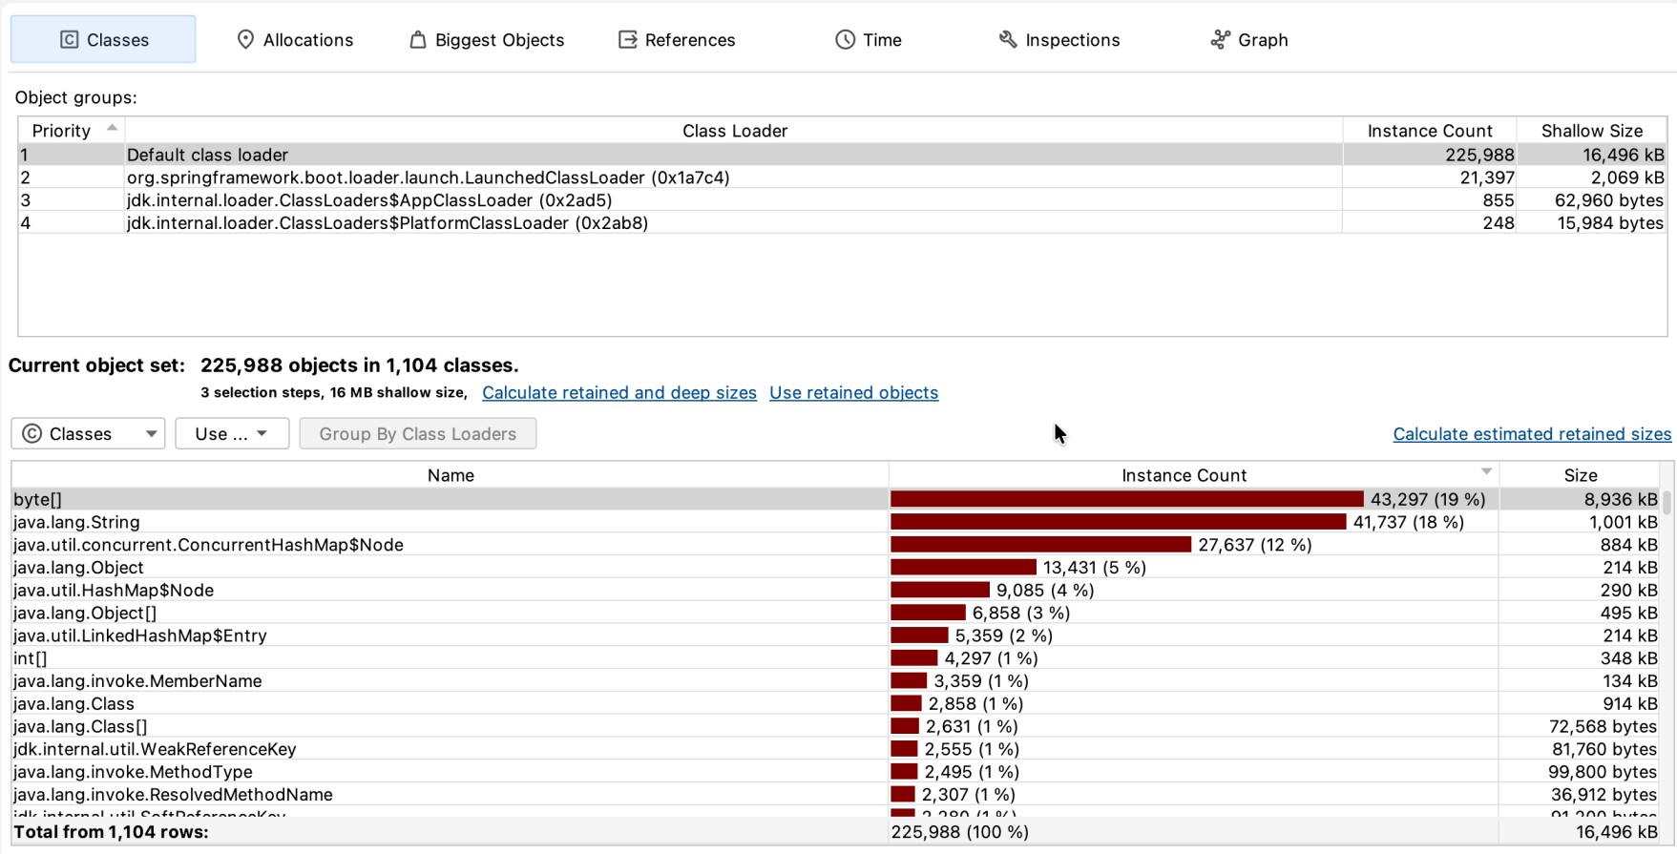Click Calculate retained and deep sizes link

(618, 392)
